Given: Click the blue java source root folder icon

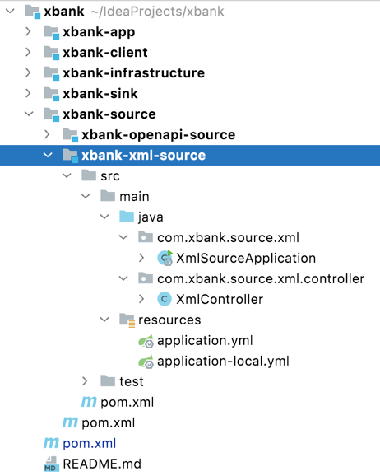Looking at the screenshot, I should click(x=127, y=217).
